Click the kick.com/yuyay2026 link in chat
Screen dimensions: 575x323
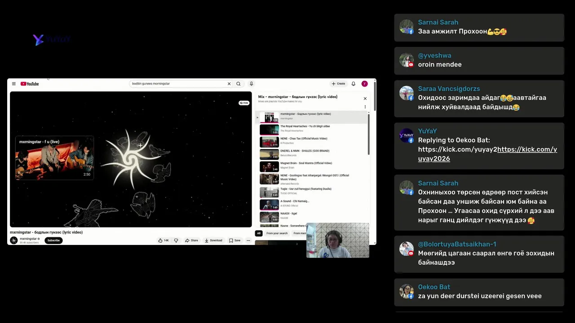(487, 154)
